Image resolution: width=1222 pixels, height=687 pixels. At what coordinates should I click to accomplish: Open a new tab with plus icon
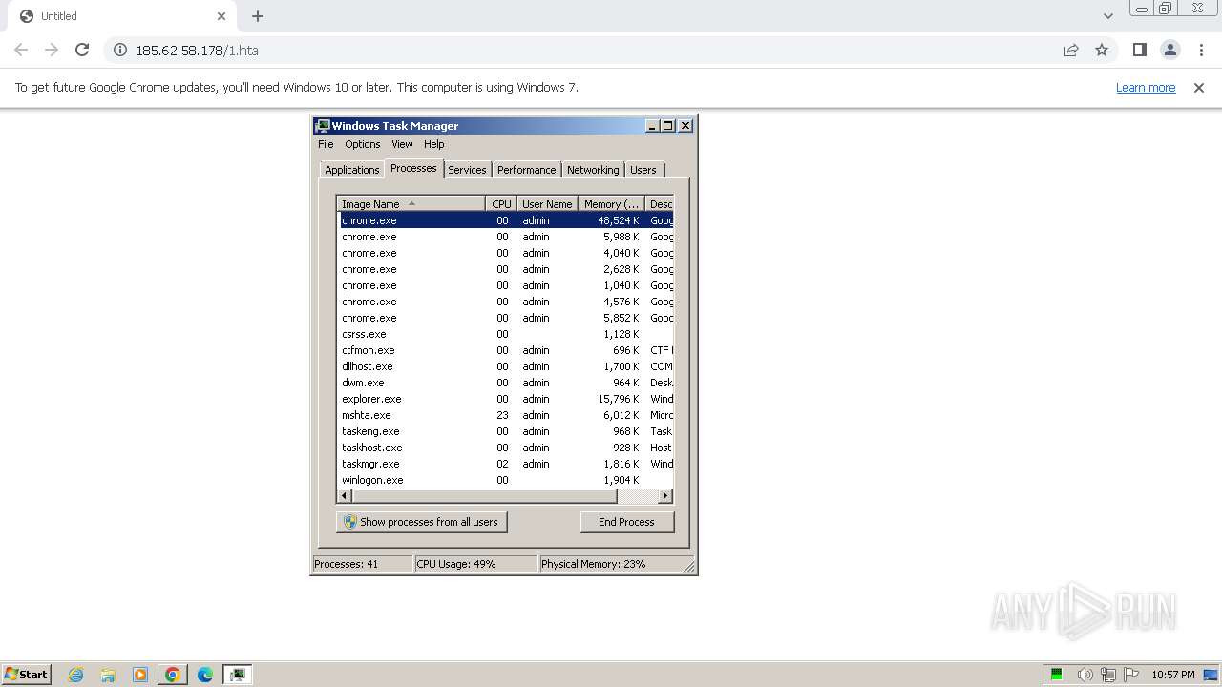tap(258, 16)
